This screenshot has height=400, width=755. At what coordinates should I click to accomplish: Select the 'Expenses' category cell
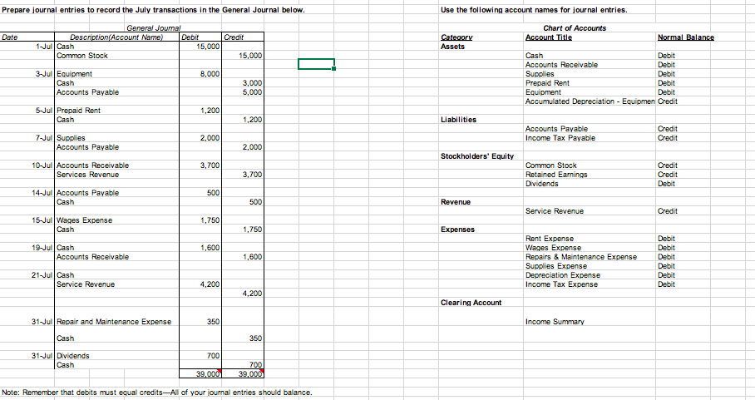click(x=457, y=230)
